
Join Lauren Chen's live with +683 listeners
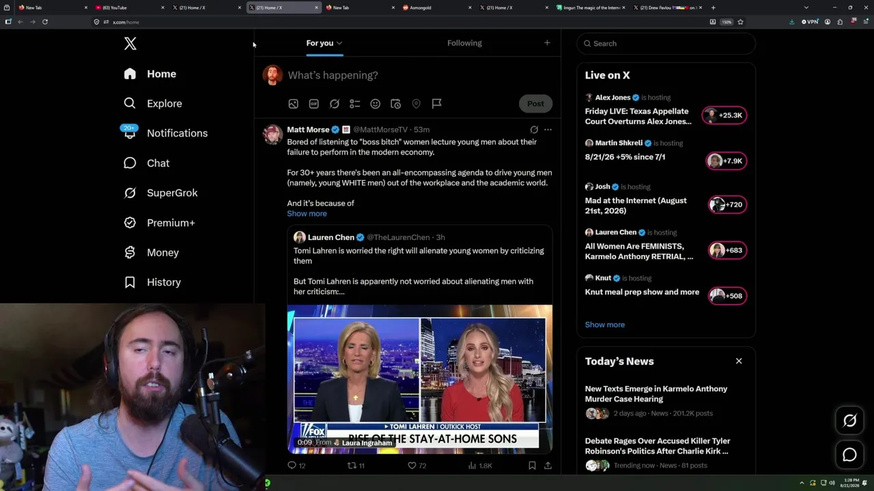[727, 250]
